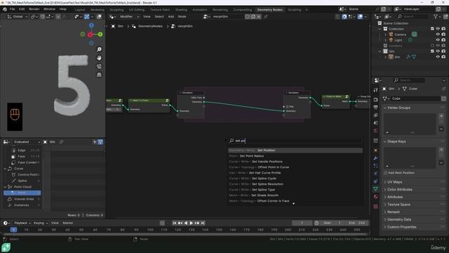Toggle Collection visibility eye in outliner
Viewport: 449px width, 253px height.
tap(438, 29)
